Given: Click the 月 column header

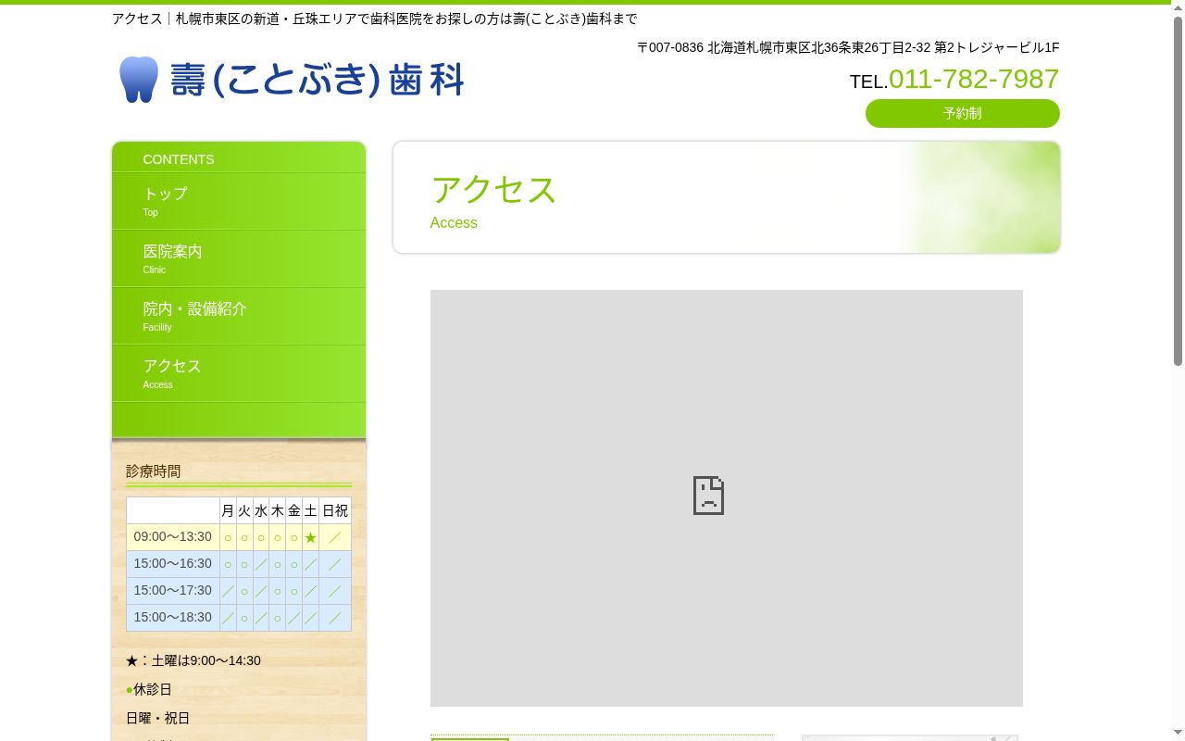Looking at the screenshot, I should tap(228, 510).
